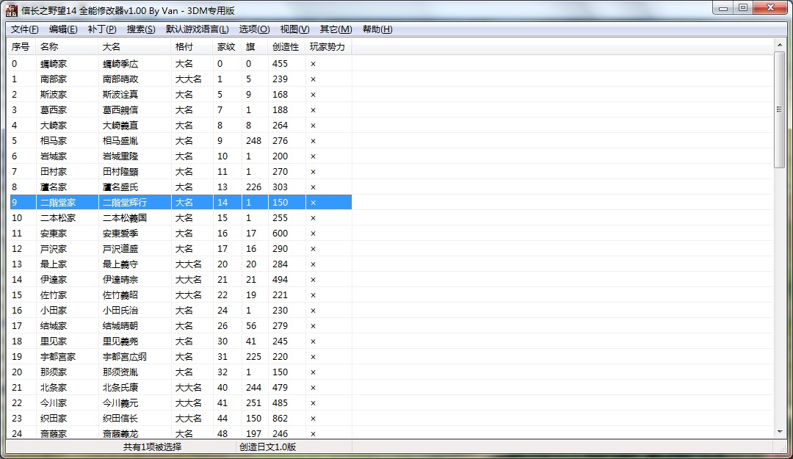Image resolution: width=793 pixels, height=459 pixels.
Task: Select the 小田家 row
Action: 181,311
